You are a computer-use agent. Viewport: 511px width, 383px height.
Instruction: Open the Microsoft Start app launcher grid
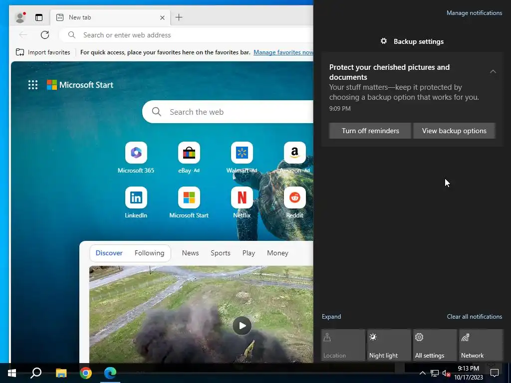click(x=33, y=85)
